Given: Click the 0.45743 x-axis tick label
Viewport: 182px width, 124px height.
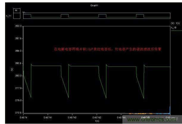Looking at the screenshot, I should (97, 117).
